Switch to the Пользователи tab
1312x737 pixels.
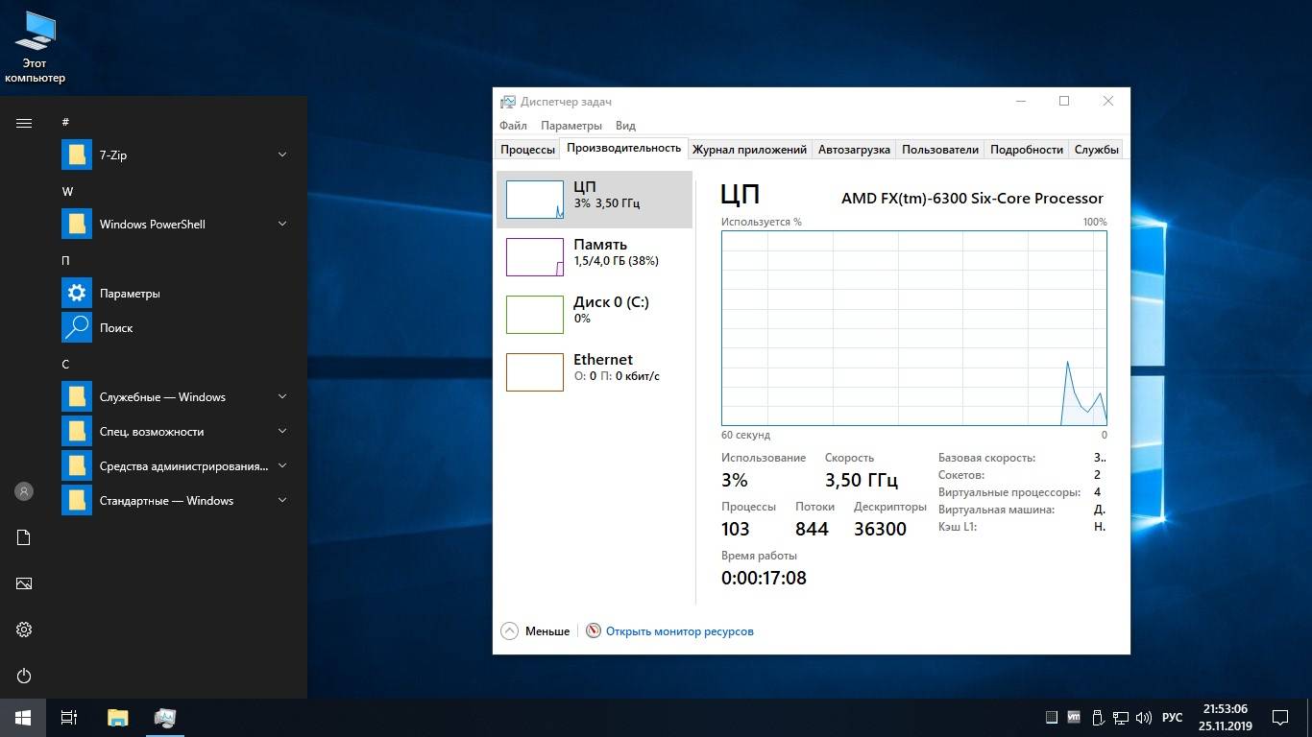click(940, 150)
